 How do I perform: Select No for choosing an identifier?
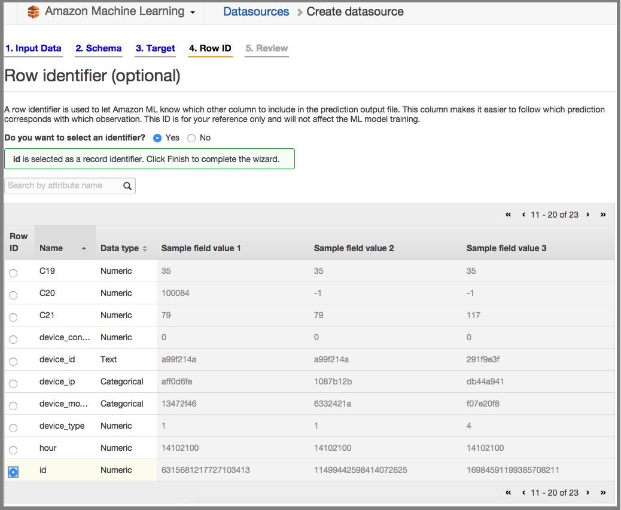click(191, 138)
